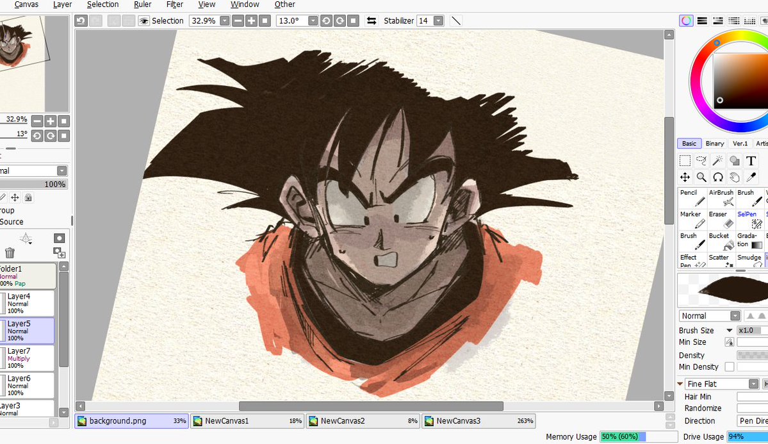Show the color mixer panel icon
Image resolution: width=768 pixels, height=444 pixels.
[733, 21]
